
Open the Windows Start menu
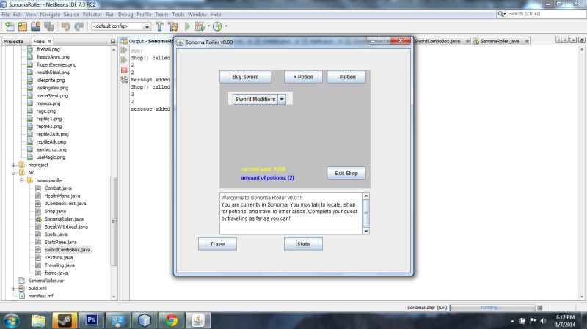[x=11, y=320]
